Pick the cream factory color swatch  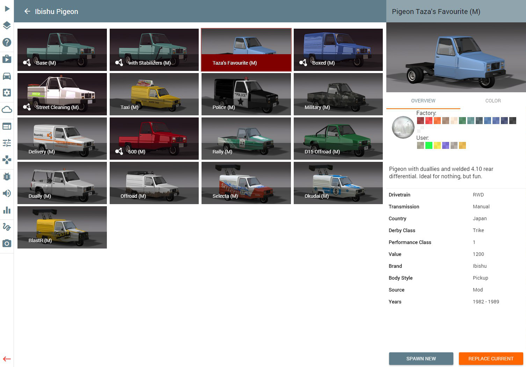pyautogui.click(x=454, y=121)
